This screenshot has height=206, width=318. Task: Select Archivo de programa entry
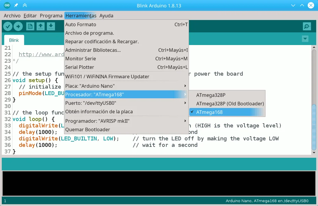pos(127,33)
